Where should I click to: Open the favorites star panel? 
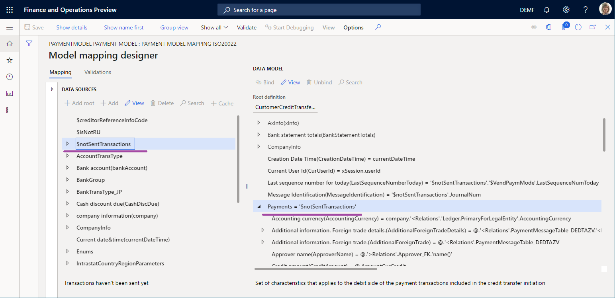point(9,60)
